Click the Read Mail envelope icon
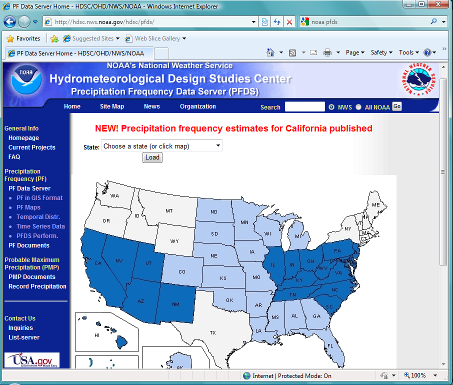 point(313,52)
